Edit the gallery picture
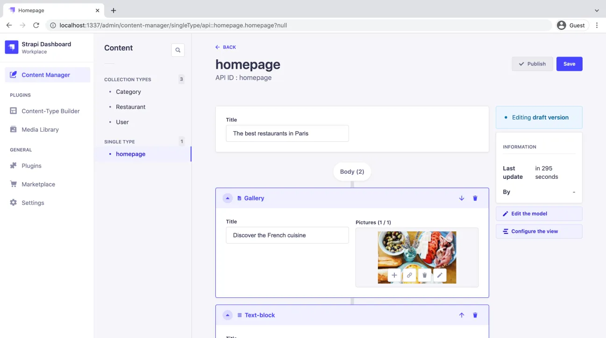 (440, 275)
